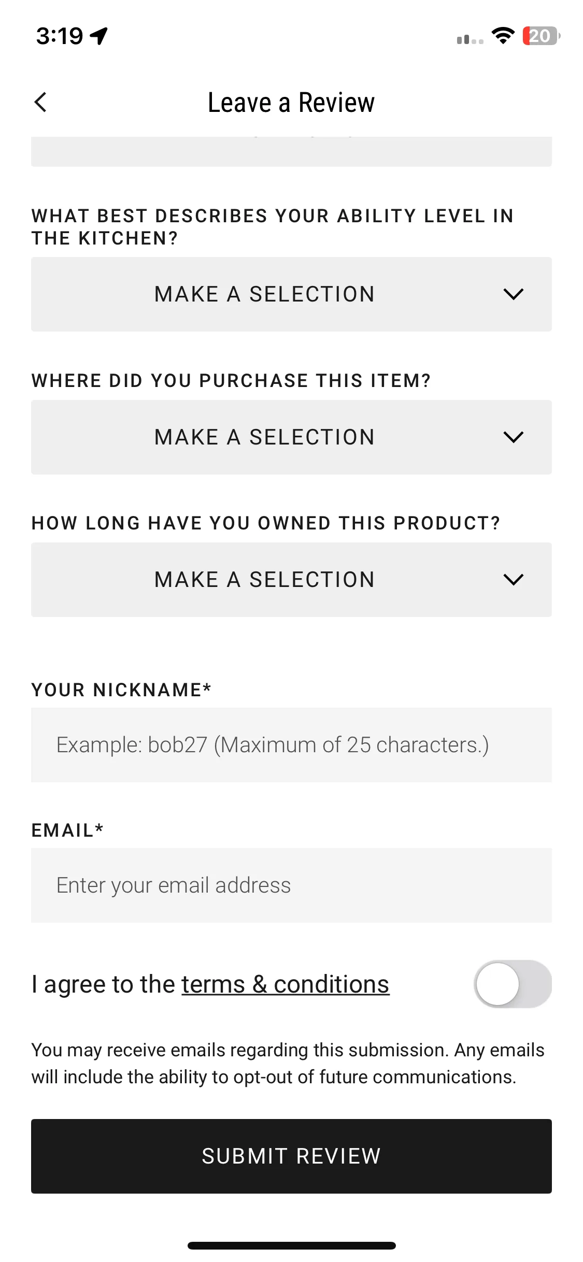
Task: Tap the location arrow in status bar
Action: pos(99,36)
